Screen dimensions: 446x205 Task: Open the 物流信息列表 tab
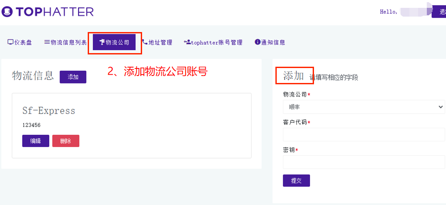pos(65,43)
